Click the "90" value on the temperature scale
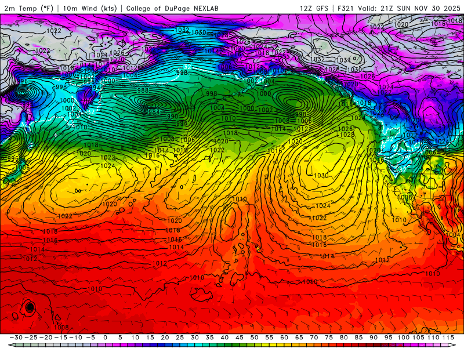The width and height of the screenshot is (464, 348). (x=374, y=338)
